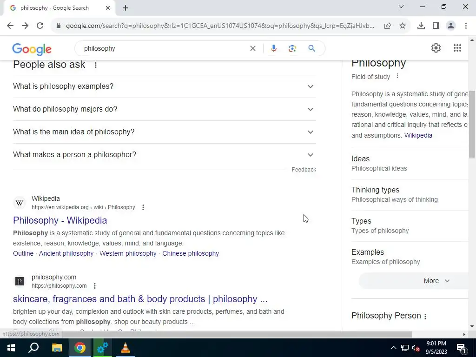
Task: Open the notification center icon
Action: tap(461, 348)
